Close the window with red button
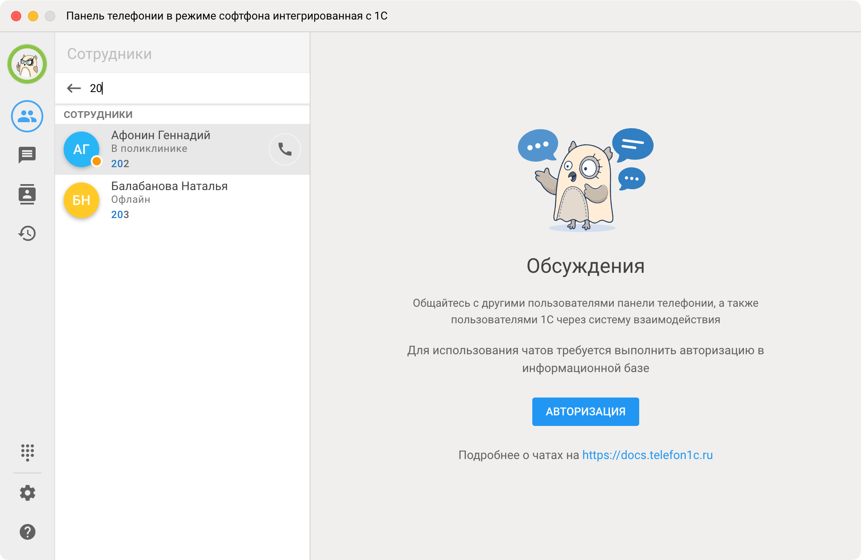The image size is (861, 560). (x=16, y=16)
